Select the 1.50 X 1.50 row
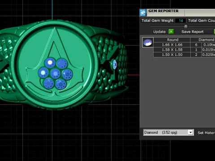The image size is (215, 161). coord(184,55)
